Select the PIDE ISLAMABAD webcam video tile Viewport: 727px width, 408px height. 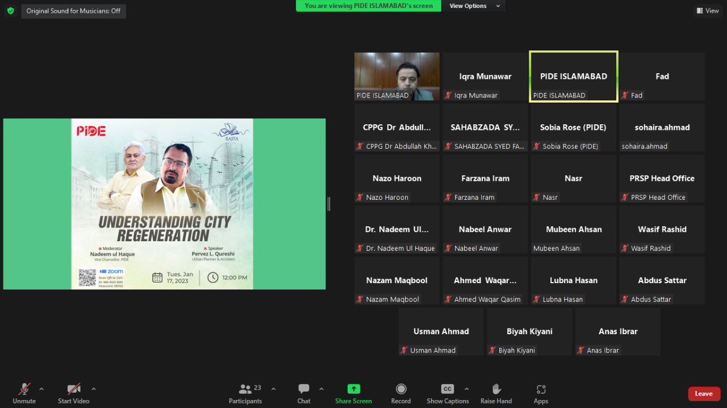coord(397,76)
